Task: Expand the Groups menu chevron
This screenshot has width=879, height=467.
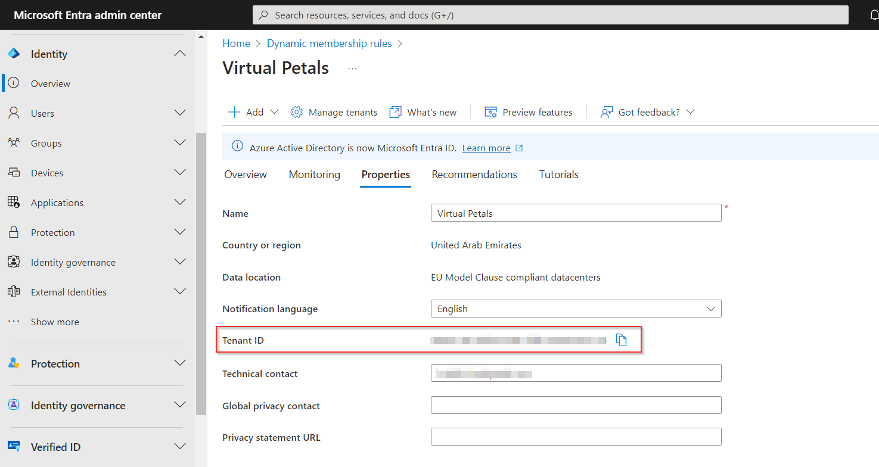Action: [x=179, y=142]
